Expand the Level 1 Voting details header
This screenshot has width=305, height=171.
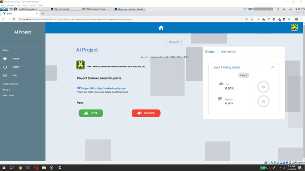244,67
